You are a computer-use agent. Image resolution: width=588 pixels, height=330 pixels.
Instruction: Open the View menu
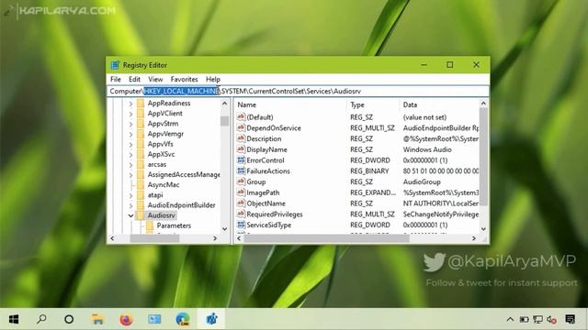click(x=155, y=80)
